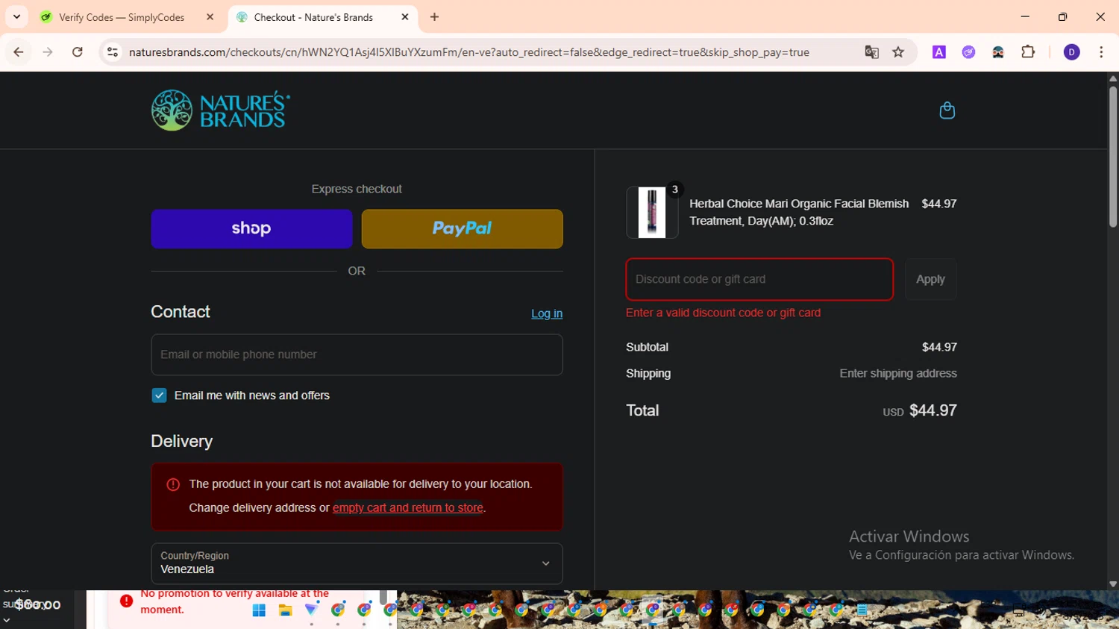Click the Total amount $44.97
Screen dimensions: 1119x629
coord(933,410)
